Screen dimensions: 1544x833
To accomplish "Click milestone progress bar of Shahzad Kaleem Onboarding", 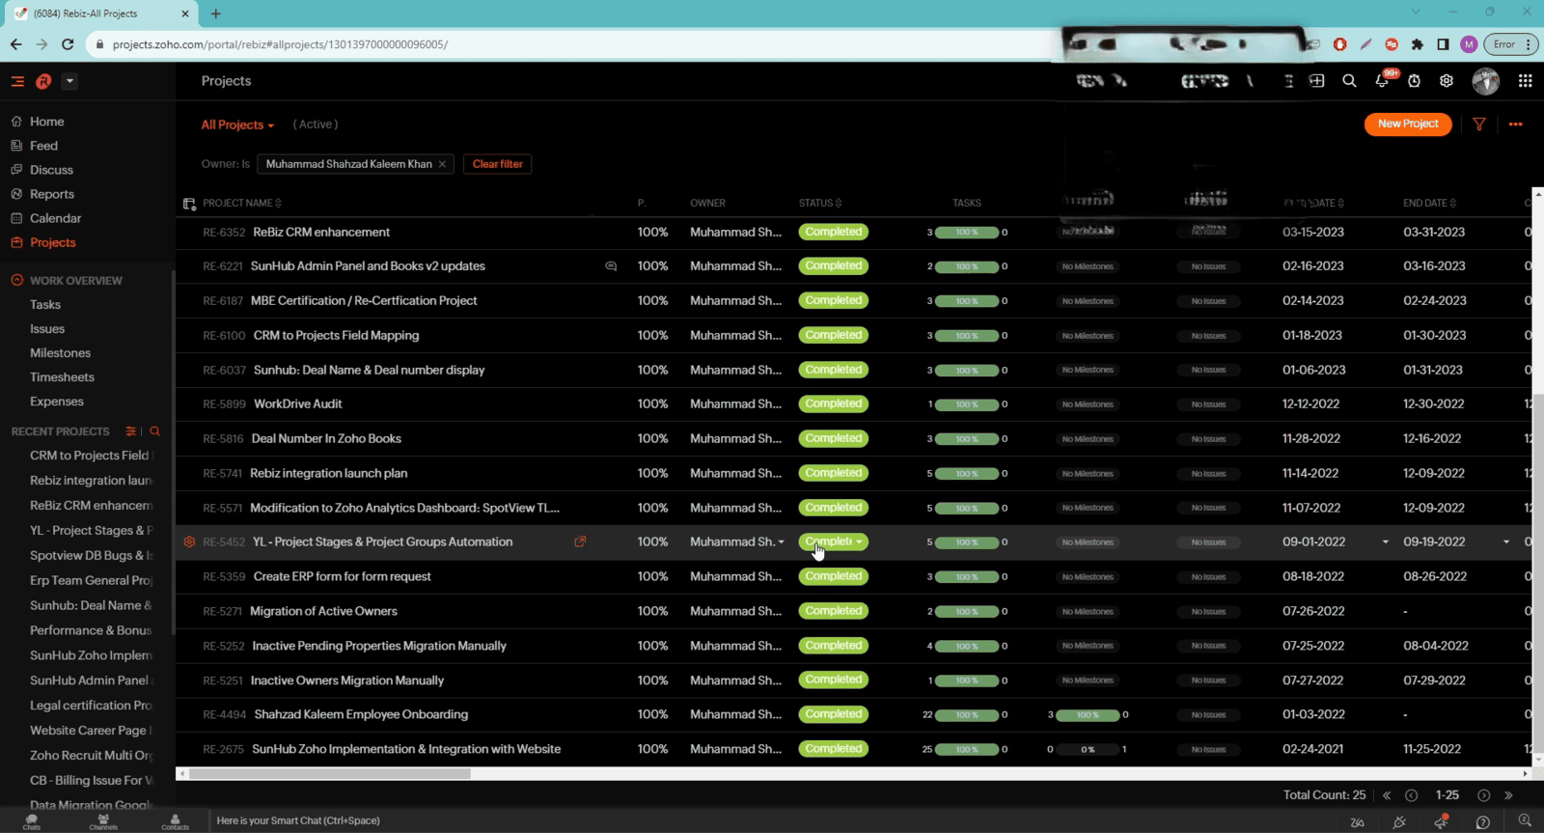I will tap(1088, 715).
